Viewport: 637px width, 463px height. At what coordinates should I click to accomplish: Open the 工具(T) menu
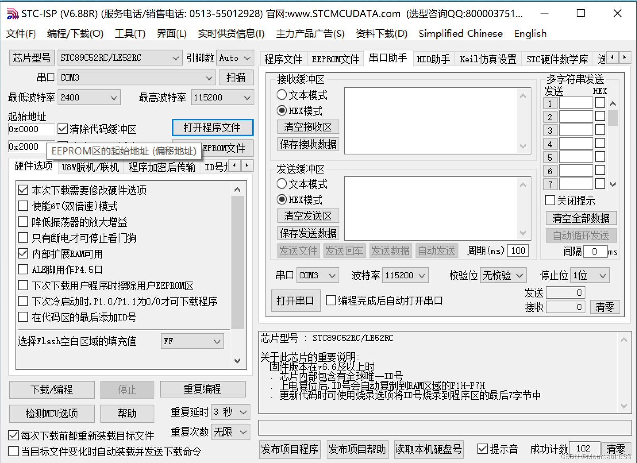coord(130,33)
